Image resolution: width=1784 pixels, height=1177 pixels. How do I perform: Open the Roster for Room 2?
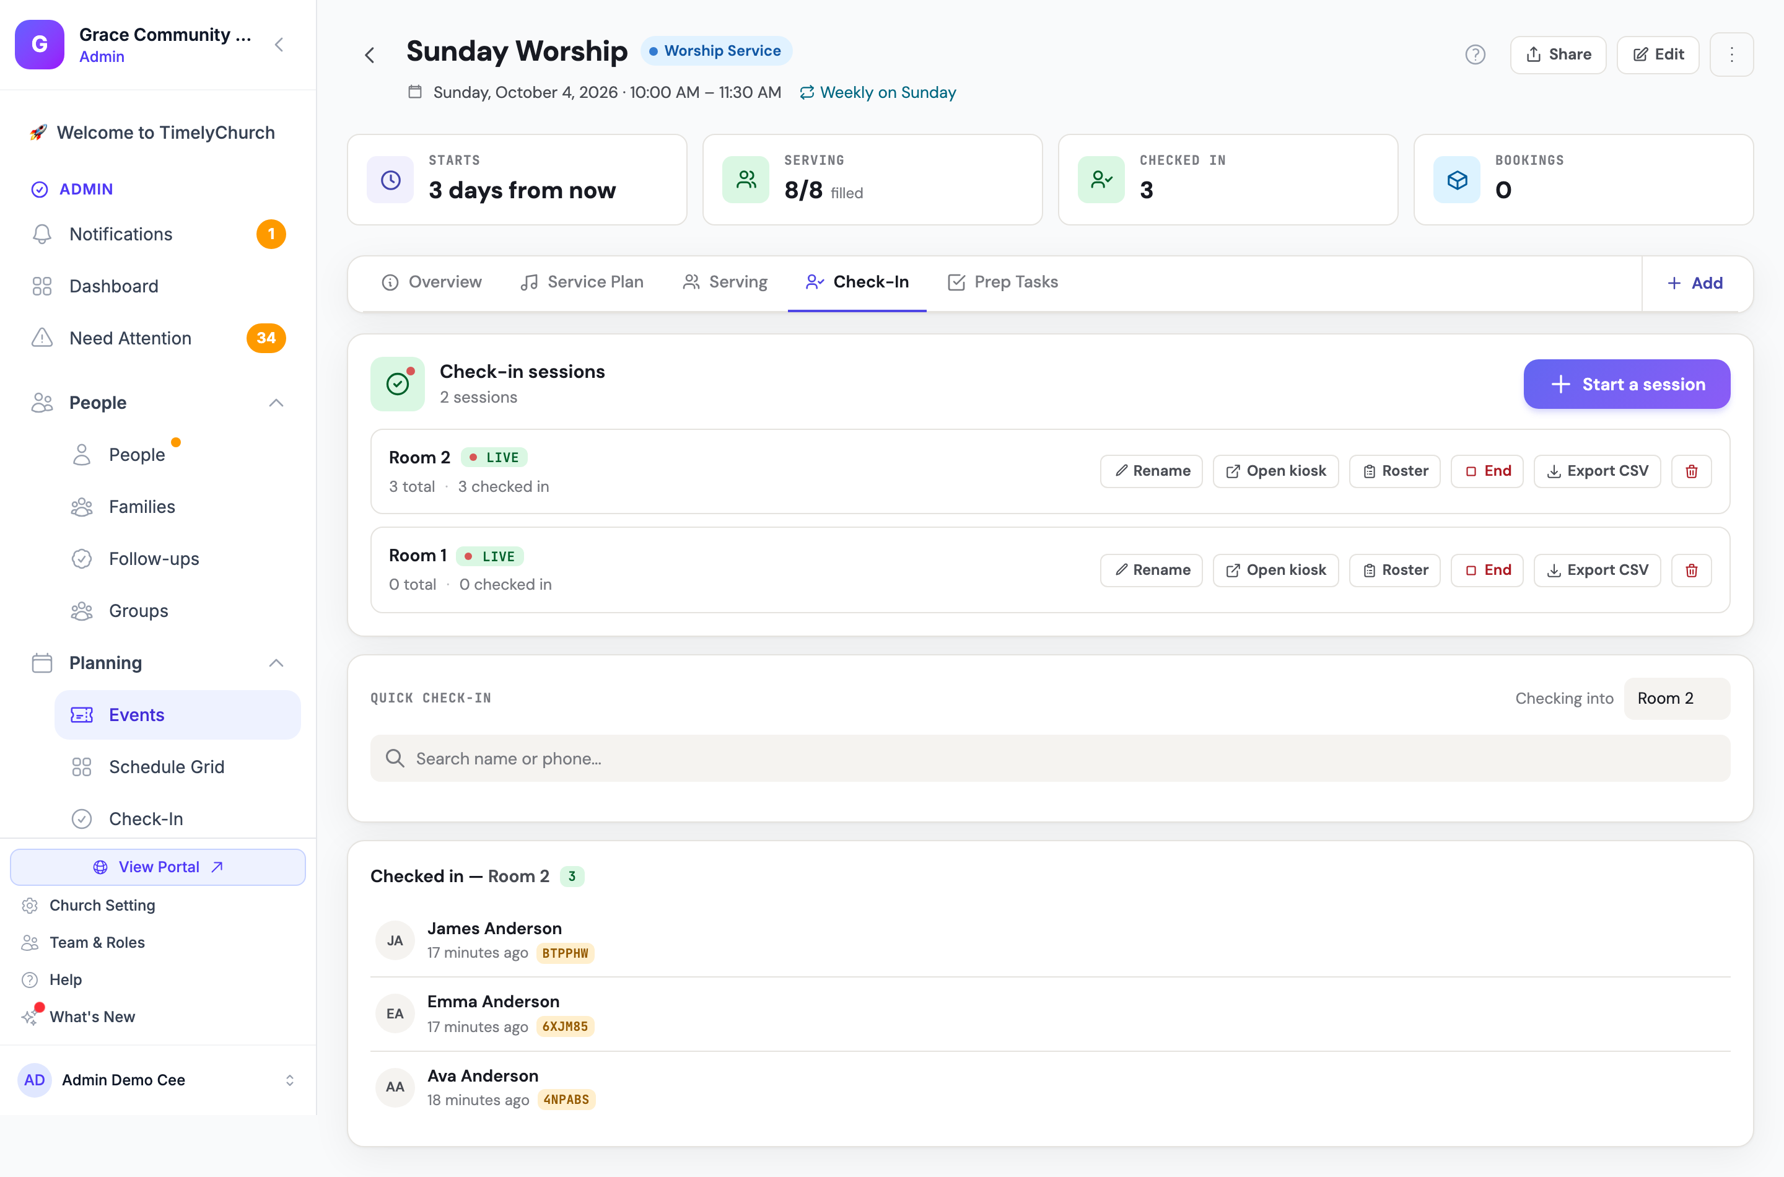pos(1394,471)
